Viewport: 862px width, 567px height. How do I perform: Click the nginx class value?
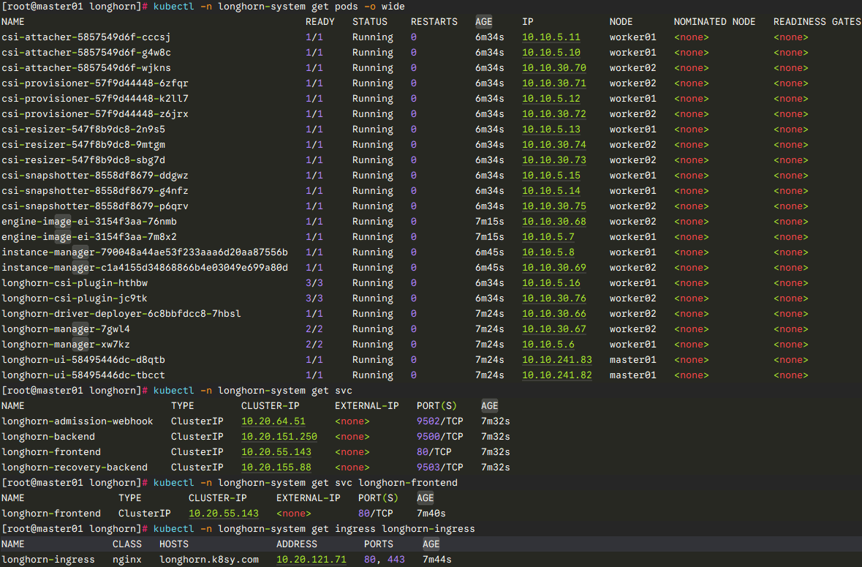point(126,560)
